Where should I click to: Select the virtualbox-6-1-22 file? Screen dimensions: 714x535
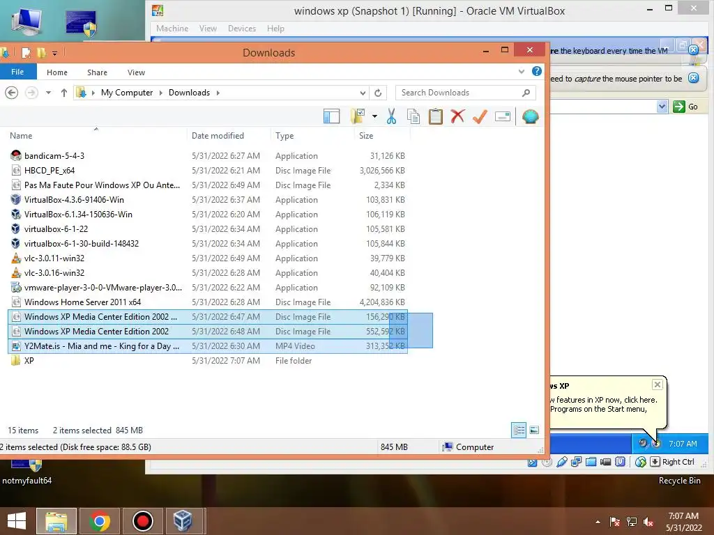56,228
